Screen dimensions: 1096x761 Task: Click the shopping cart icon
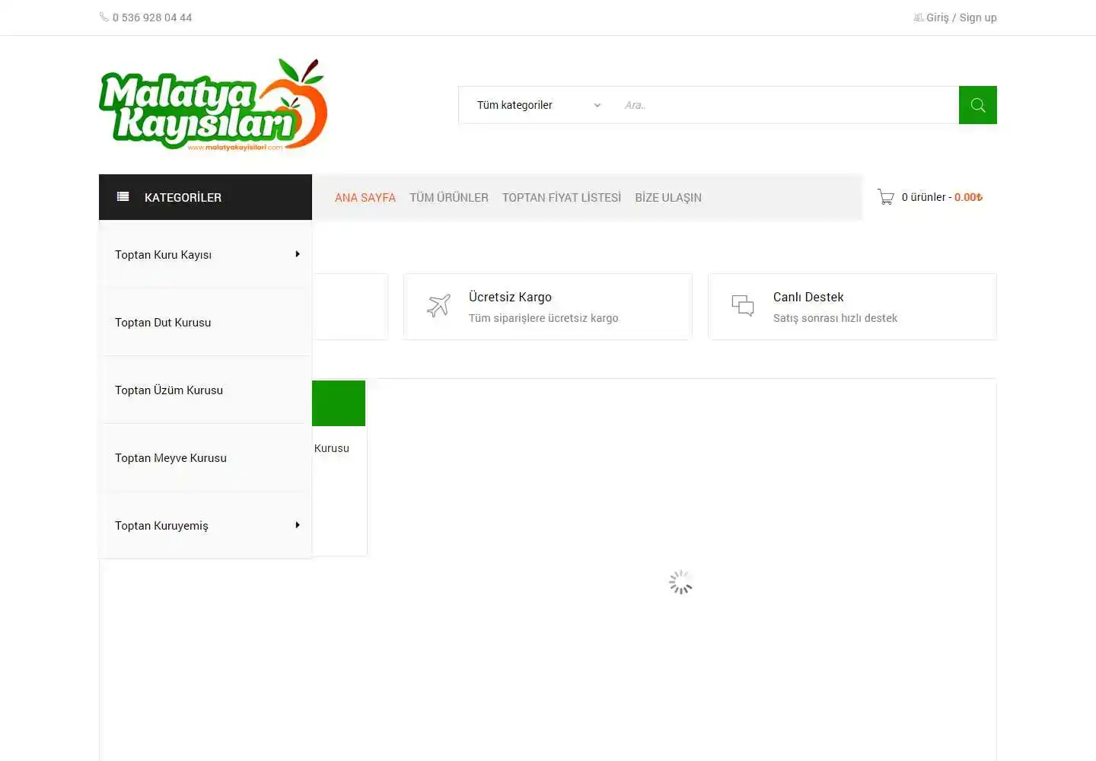click(x=886, y=197)
